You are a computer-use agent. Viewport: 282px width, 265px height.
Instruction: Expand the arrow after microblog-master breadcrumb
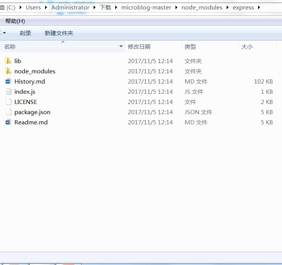176,8
